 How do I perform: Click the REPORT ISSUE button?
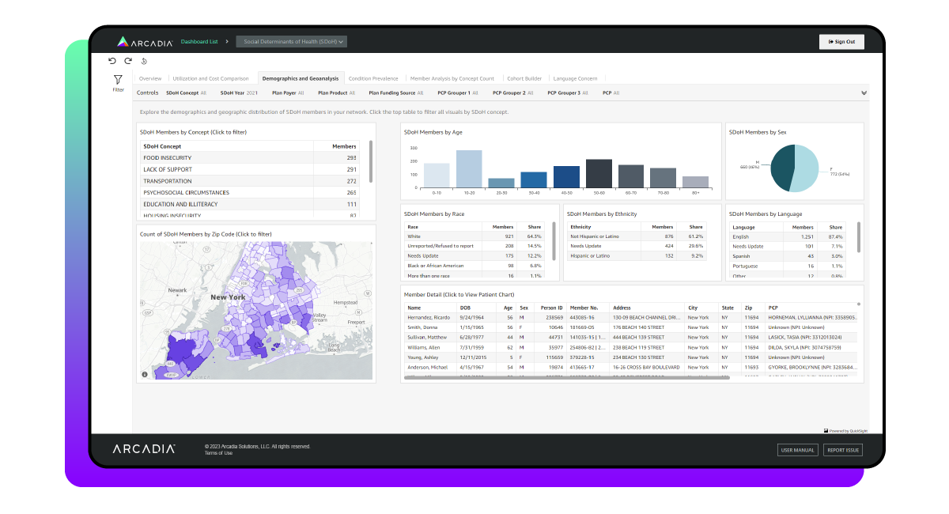click(x=842, y=449)
